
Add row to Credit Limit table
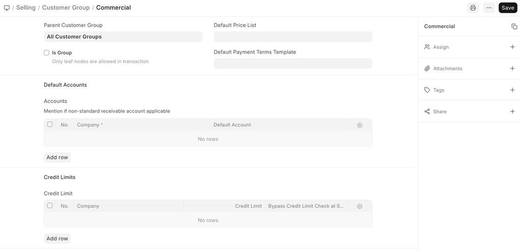(57, 238)
